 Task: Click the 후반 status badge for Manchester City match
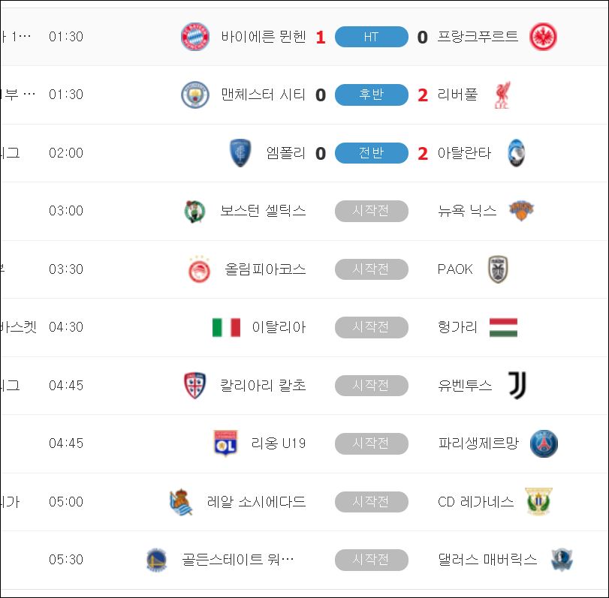(371, 95)
